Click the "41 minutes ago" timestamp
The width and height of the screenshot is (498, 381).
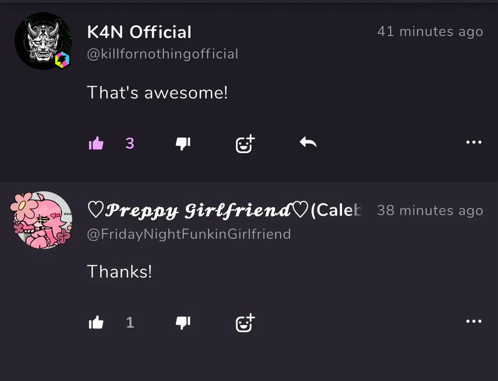(430, 32)
